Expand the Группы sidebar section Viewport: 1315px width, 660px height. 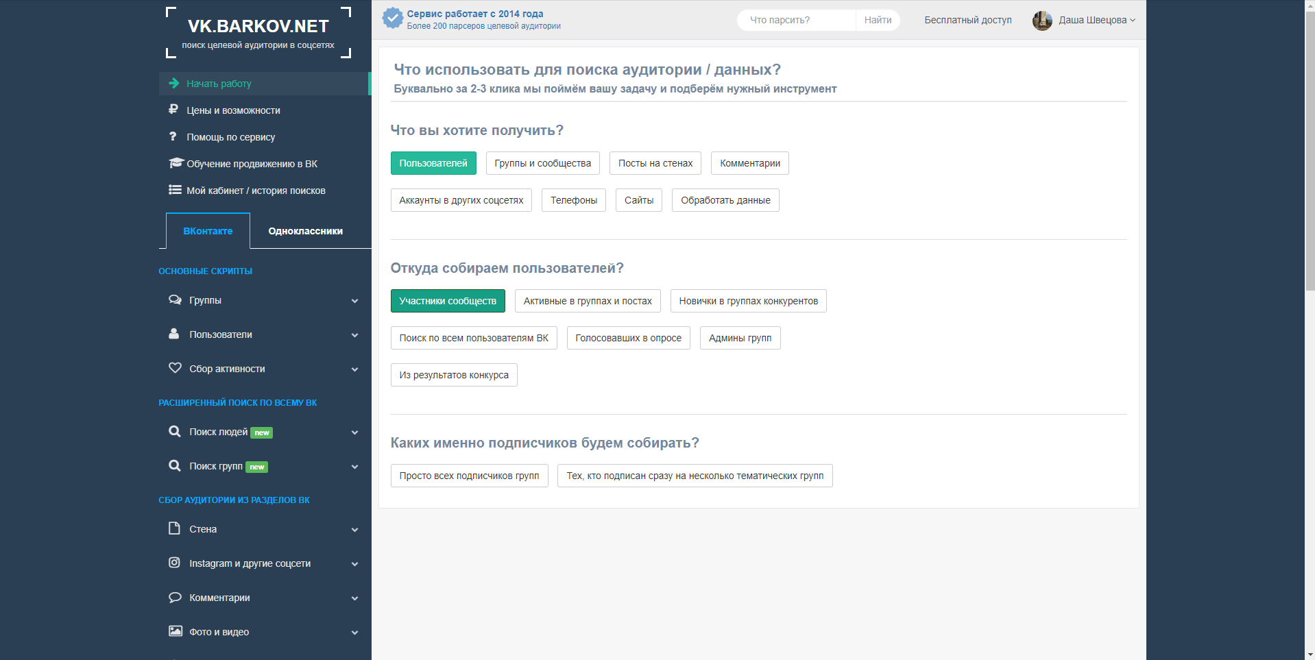pos(354,301)
